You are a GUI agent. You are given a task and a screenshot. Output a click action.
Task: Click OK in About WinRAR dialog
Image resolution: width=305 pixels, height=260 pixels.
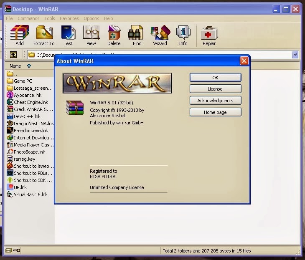(215, 78)
